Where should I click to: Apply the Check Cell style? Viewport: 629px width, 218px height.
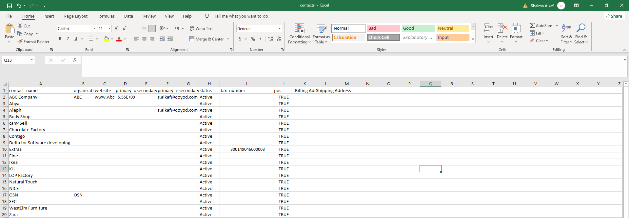383,38
